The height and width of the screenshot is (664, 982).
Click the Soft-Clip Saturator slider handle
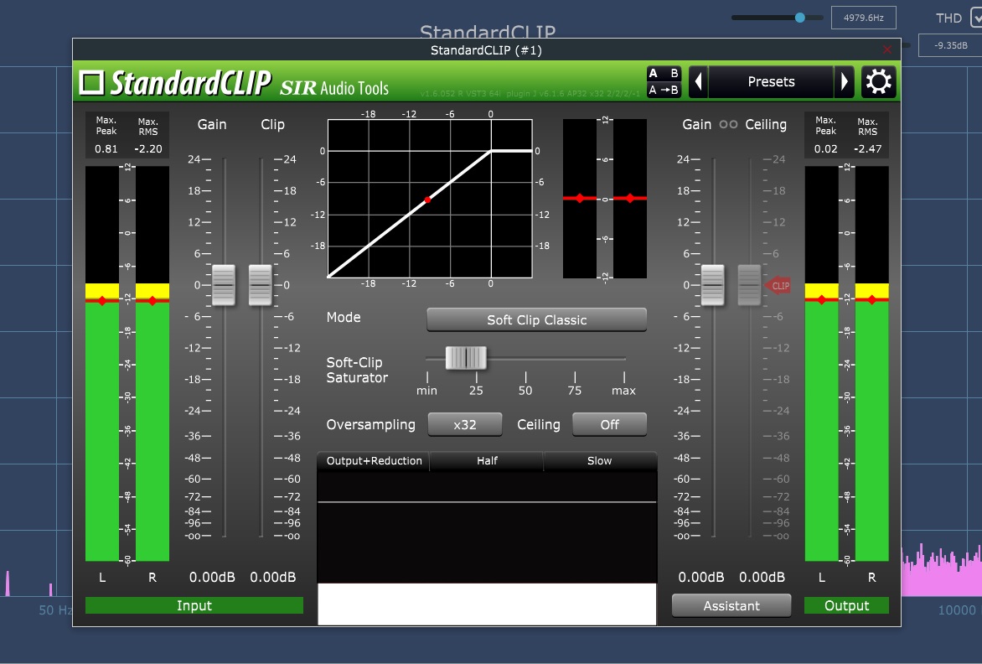point(466,358)
